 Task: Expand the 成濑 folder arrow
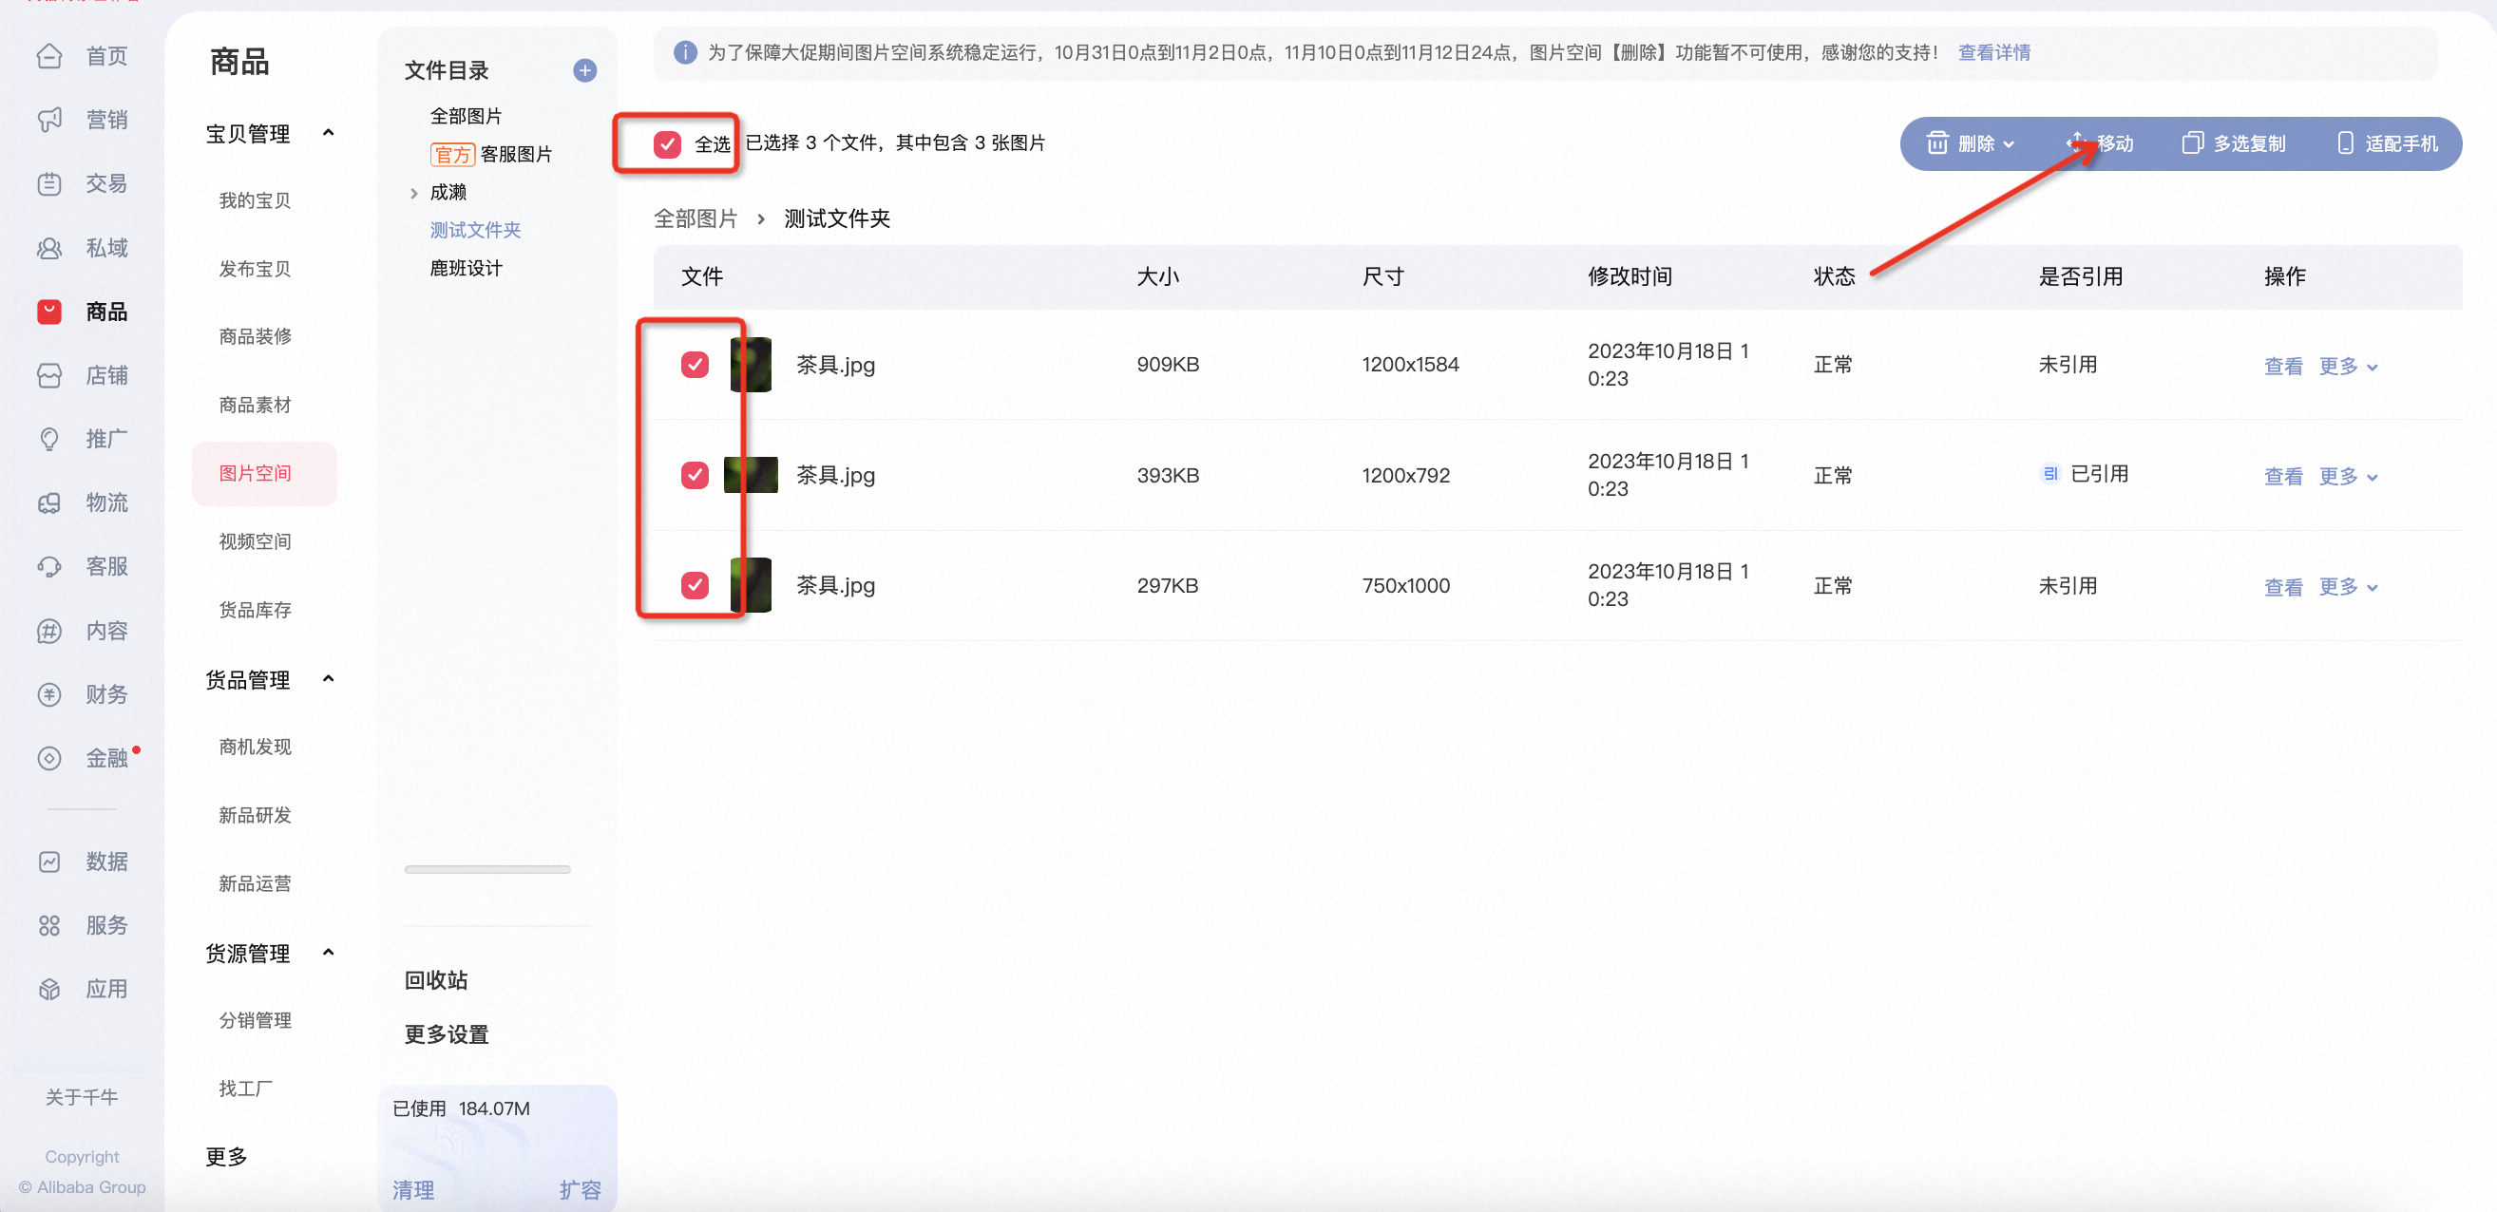[414, 193]
